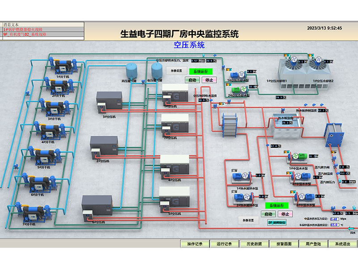This screenshot has height=268, width=358.
Task: Select the 1#空压冷却塔1 cooling tower fan icon
Action: tap(294, 63)
